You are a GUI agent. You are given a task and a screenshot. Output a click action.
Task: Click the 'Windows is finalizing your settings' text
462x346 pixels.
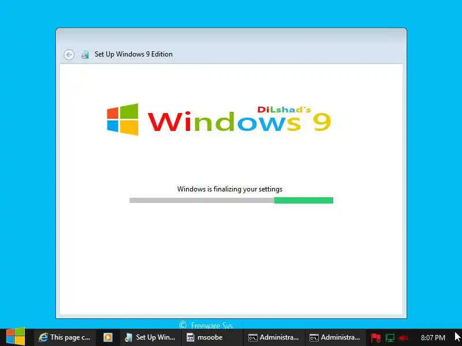(230, 189)
